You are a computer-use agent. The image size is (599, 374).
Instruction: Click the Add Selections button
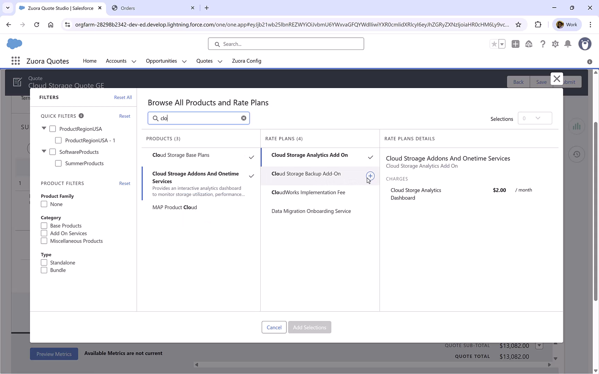(x=310, y=327)
